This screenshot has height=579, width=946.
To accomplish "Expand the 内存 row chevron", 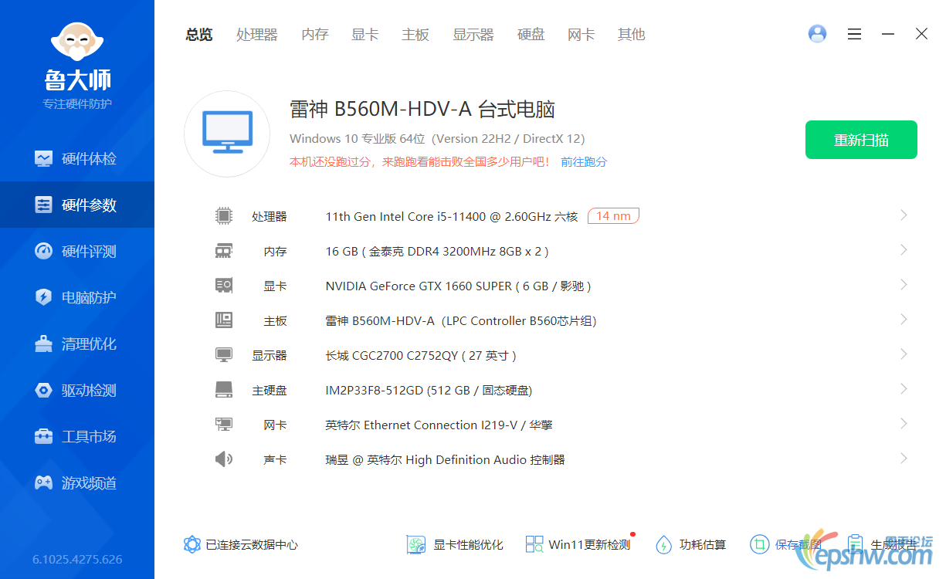I will pos(904,250).
